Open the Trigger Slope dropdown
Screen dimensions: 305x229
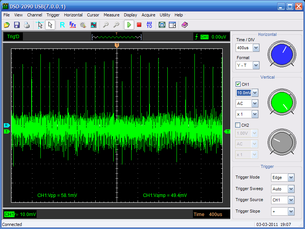(x=291, y=211)
